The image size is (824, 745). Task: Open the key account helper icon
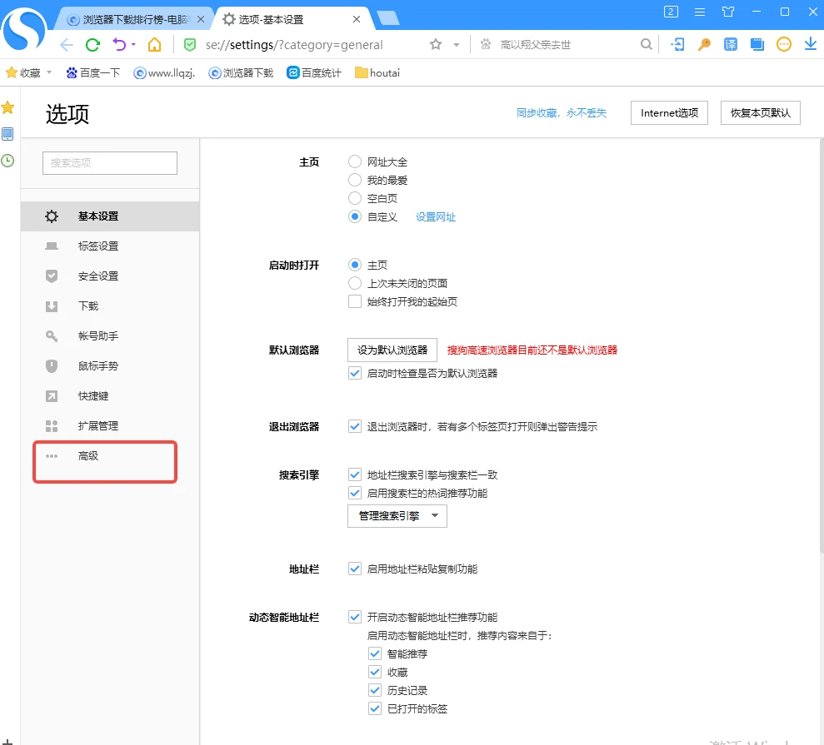click(x=704, y=45)
